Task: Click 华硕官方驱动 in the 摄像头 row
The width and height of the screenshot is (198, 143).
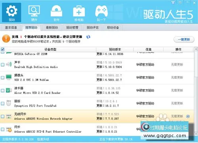Action: pos(145,78)
